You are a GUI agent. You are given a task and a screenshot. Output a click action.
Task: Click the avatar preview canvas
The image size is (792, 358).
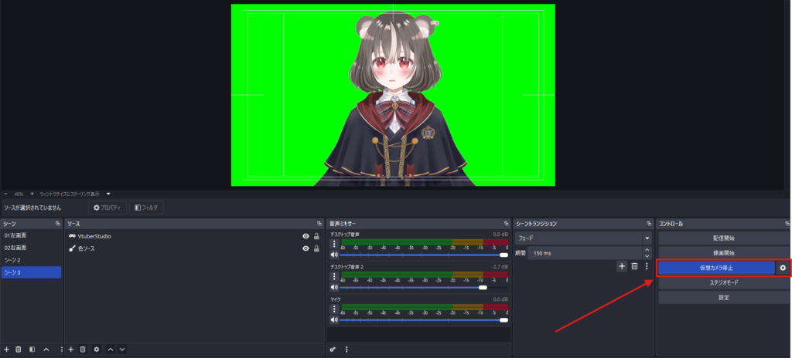393,96
